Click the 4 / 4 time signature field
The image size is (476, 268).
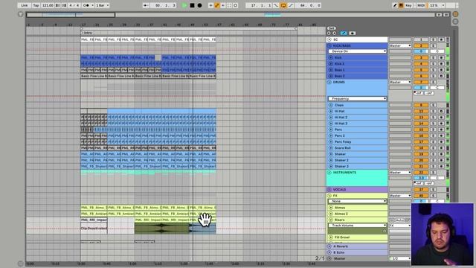(x=74, y=5)
